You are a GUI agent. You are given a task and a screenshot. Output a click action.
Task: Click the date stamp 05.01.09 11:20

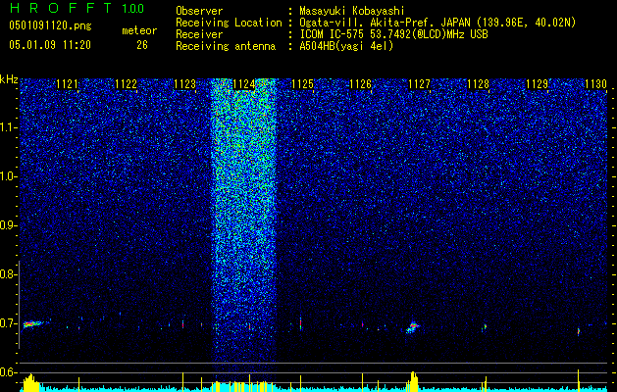pos(50,45)
